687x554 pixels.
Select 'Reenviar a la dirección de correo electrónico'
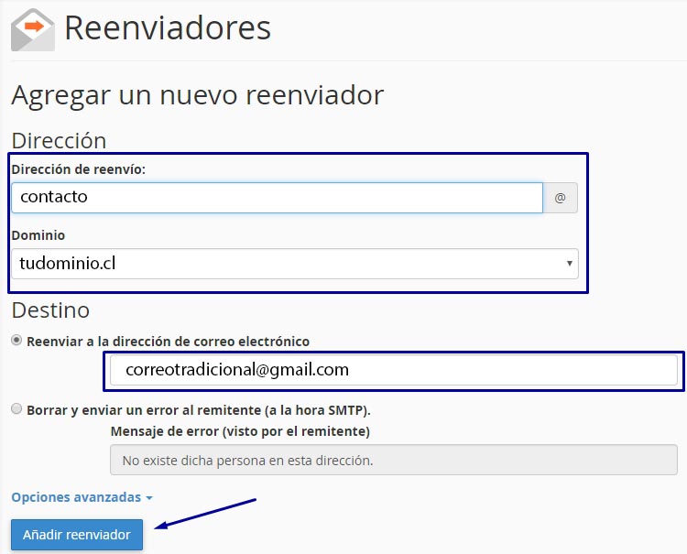16,341
